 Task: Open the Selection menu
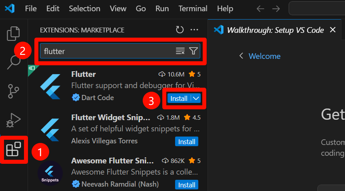tap(84, 8)
